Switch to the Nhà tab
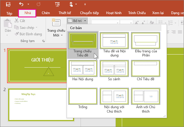The image size is (184, 127). pos(28,13)
